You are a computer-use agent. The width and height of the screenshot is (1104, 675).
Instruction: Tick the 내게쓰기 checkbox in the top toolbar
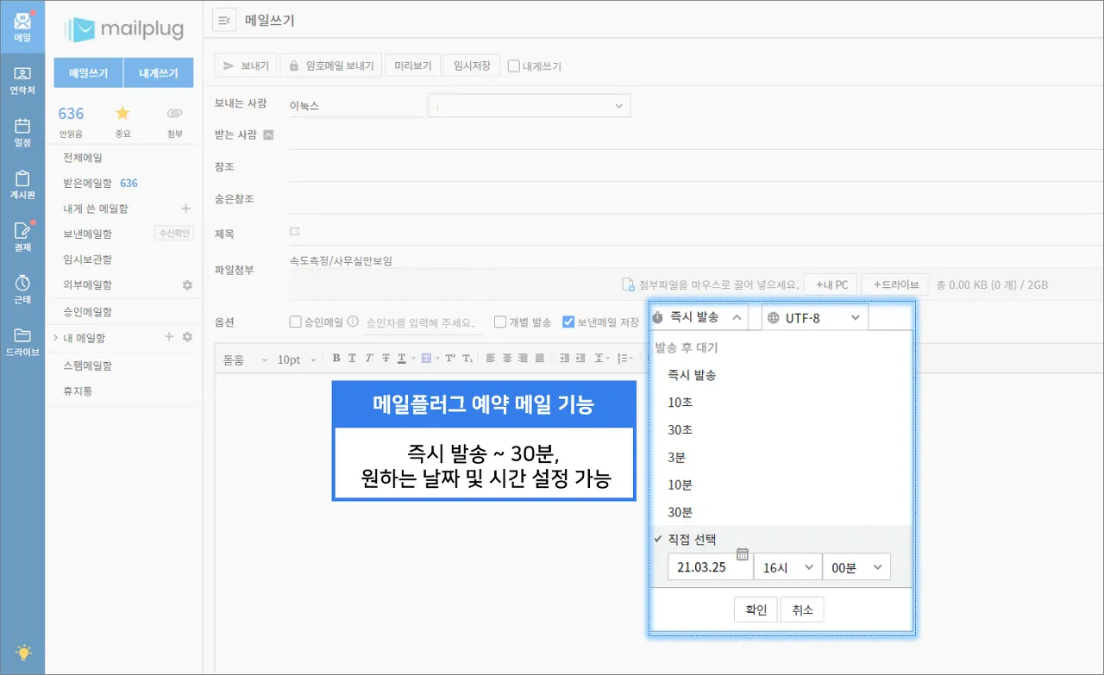[x=513, y=66]
